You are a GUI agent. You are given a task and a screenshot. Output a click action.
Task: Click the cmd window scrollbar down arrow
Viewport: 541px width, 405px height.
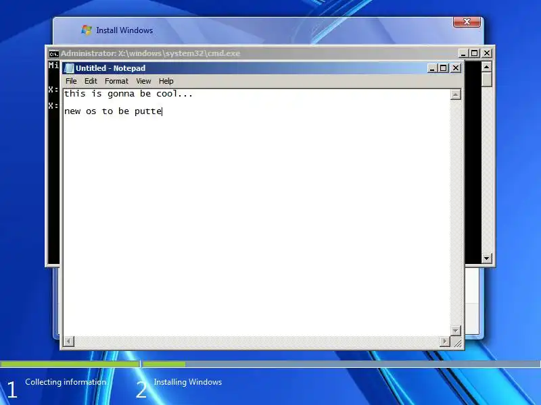coord(486,258)
